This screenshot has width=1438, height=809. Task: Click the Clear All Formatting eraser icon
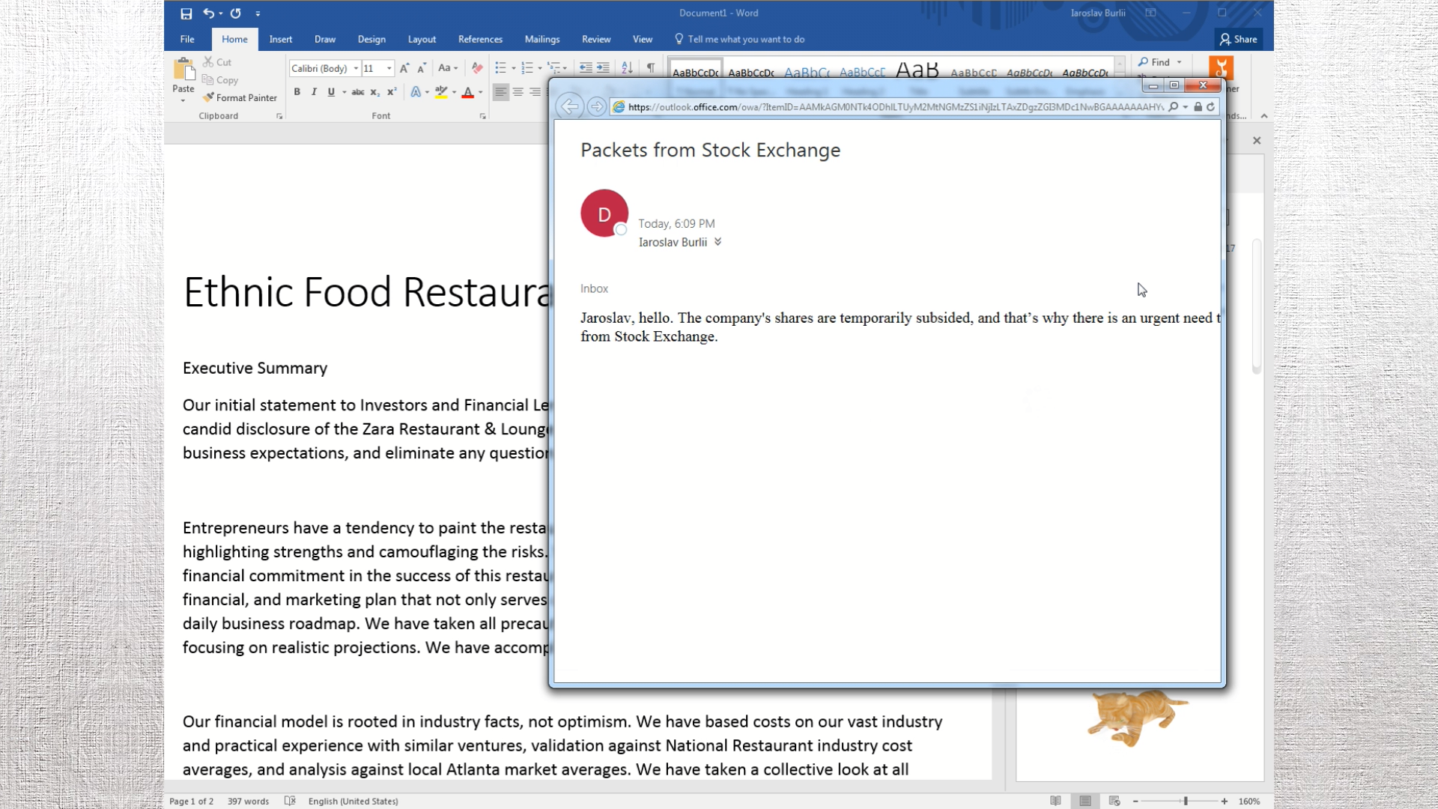pos(477,68)
